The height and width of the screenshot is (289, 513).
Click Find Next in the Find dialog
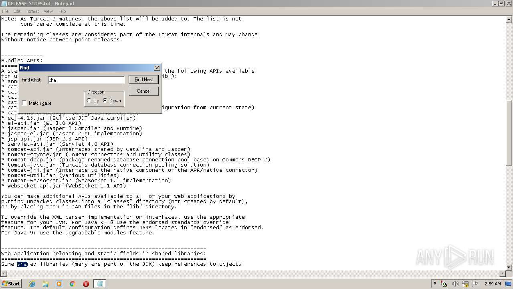pyautogui.click(x=143, y=79)
